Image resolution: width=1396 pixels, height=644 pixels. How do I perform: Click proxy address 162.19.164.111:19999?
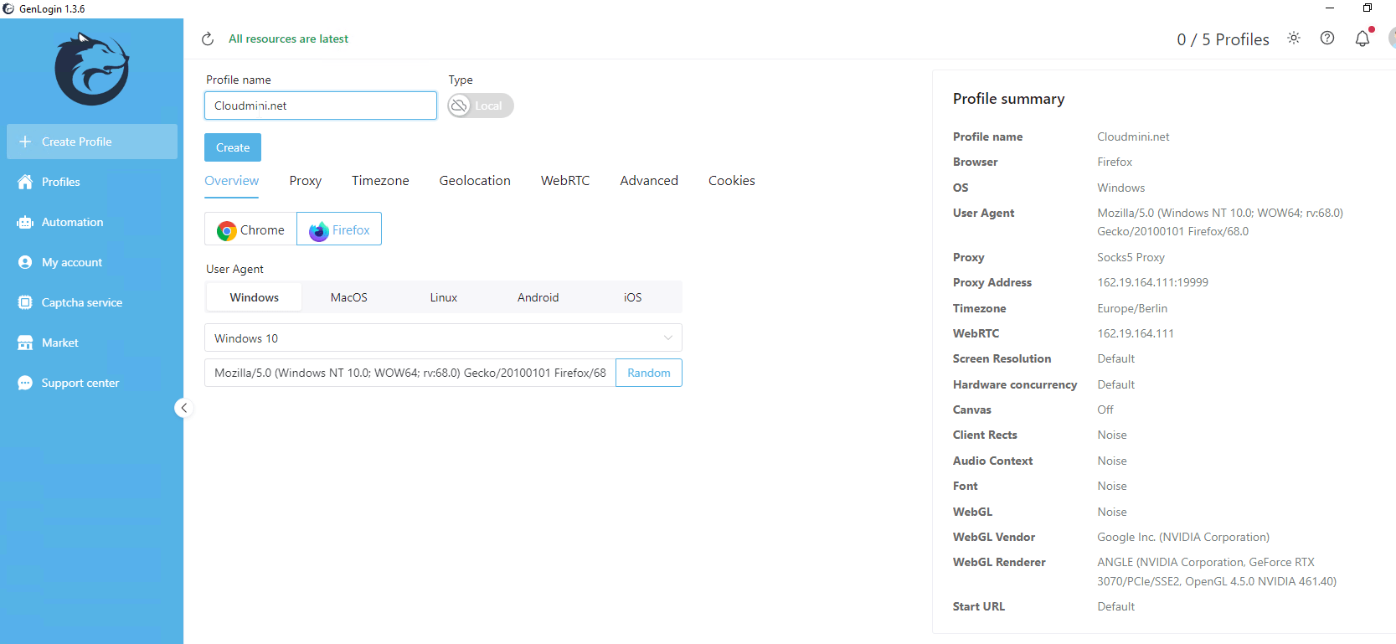[x=1153, y=282]
